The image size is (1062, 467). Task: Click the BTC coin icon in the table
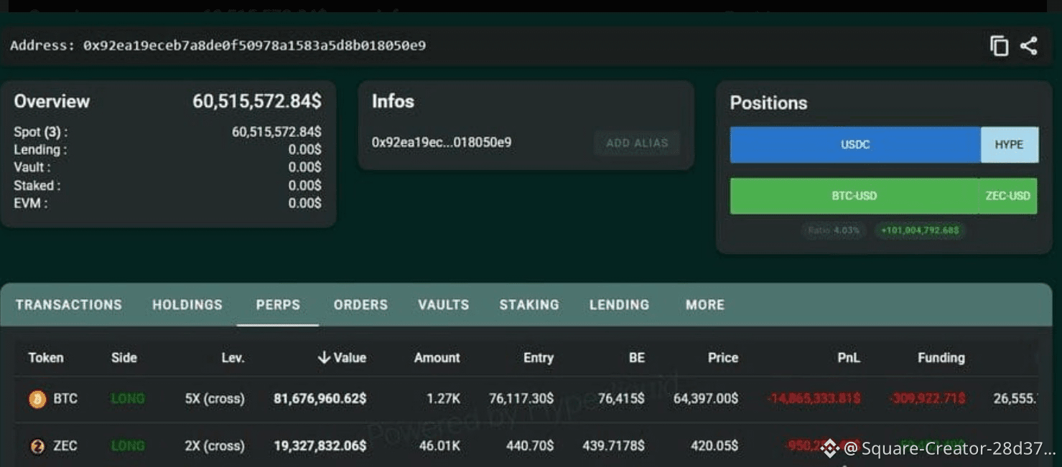tap(37, 399)
